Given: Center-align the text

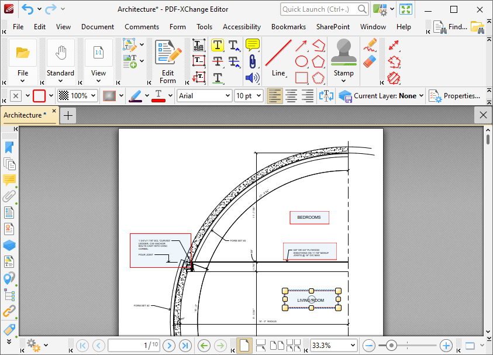Looking at the screenshot, I should pos(291,96).
